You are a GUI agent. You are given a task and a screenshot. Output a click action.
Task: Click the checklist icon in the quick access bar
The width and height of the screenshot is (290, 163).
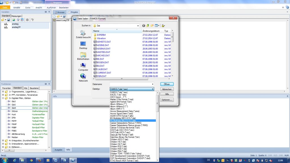21,3
